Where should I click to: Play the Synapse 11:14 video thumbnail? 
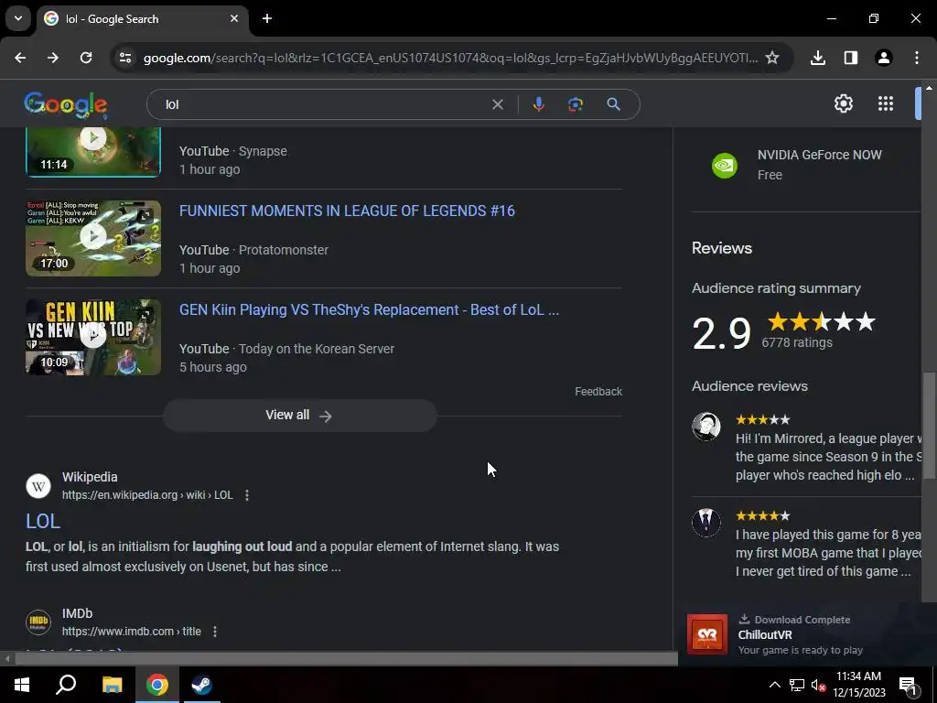click(x=93, y=152)
